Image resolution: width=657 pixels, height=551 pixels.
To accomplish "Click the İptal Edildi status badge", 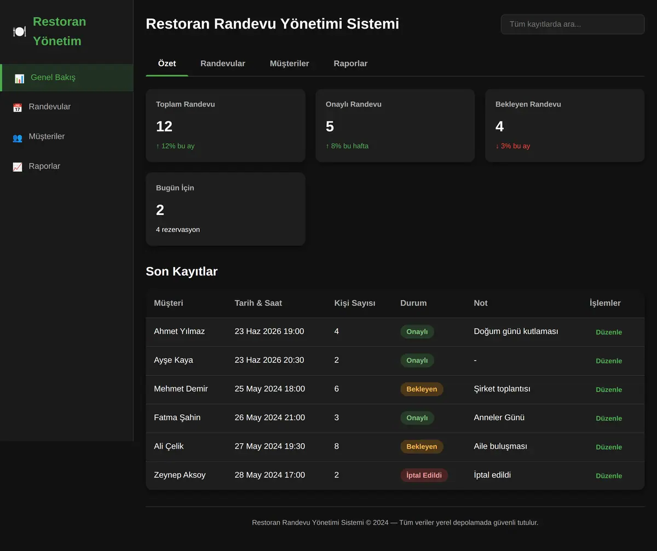I will coord(424,475).
